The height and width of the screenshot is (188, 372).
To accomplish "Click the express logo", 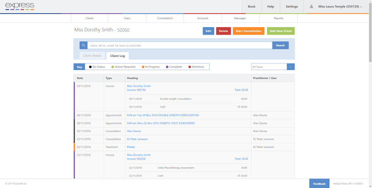I will point(20,7).
